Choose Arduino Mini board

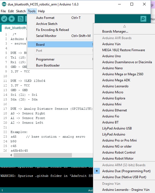(x=124, y=104)
